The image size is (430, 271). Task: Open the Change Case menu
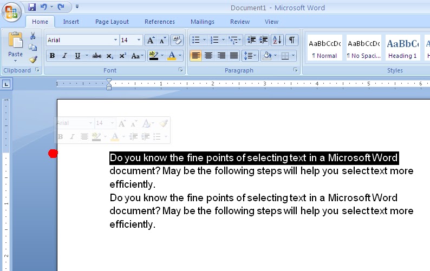point(137,56)
